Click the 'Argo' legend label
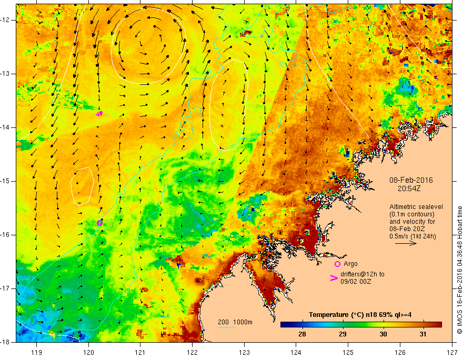Viewport: 463px width, 358px height. click(350, 264)
